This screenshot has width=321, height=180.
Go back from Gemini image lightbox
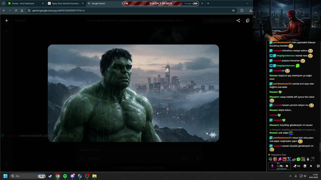pos(7,20)
